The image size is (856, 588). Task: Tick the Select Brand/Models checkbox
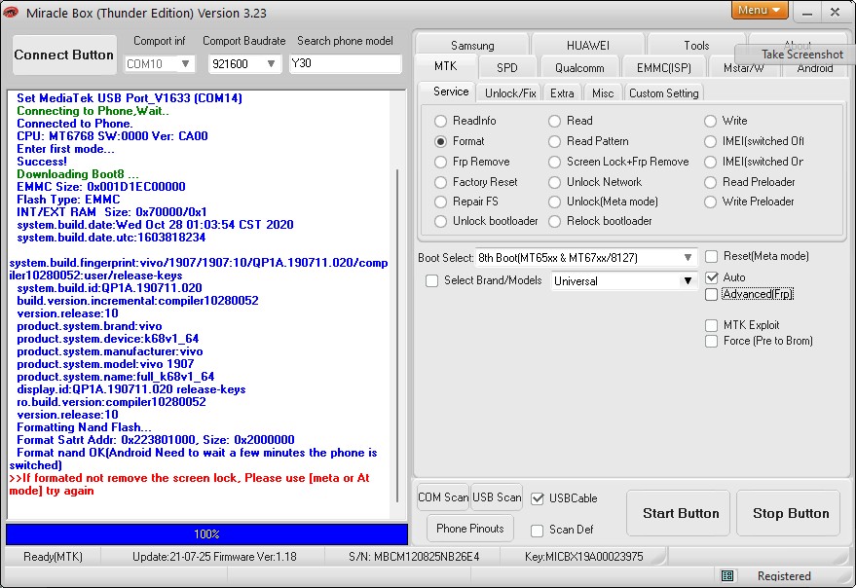click(431, 280)
